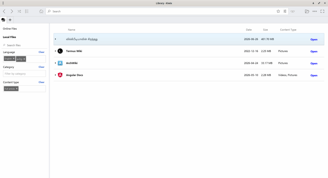Remove the Full article content type tag
Viewport: 328px width, 178px height.
[x=17, y=89]
